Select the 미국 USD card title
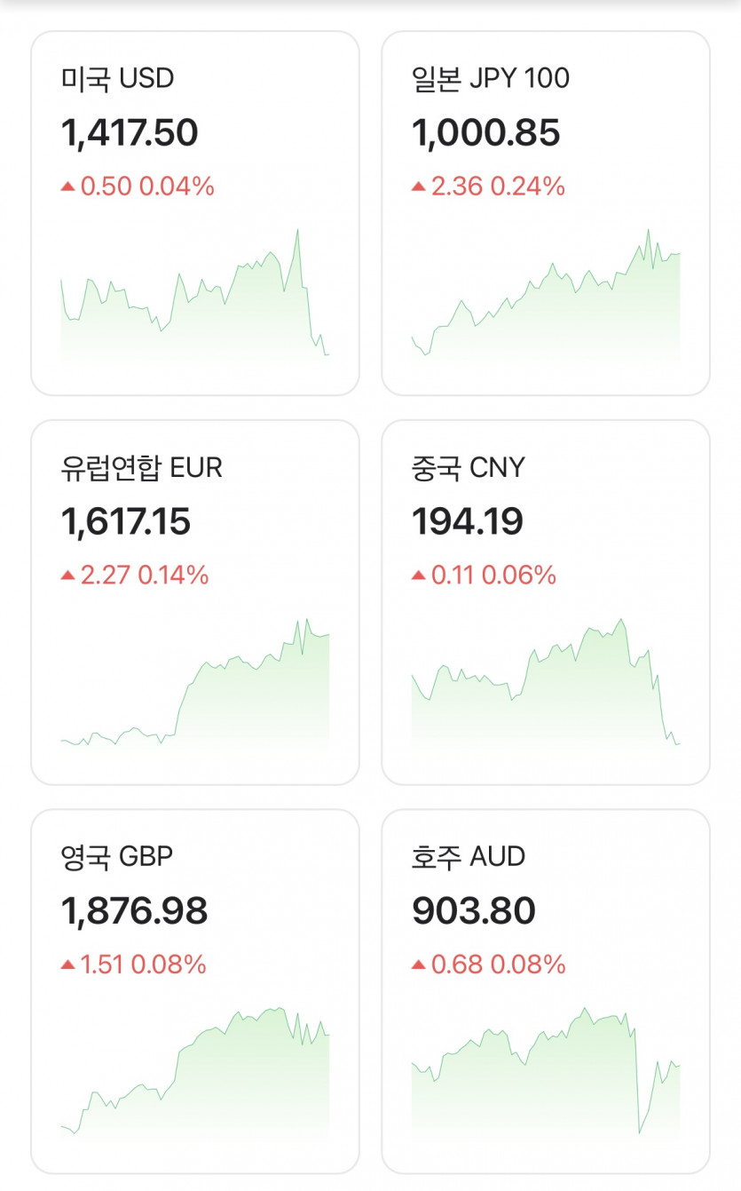 (x=117, y=78)
